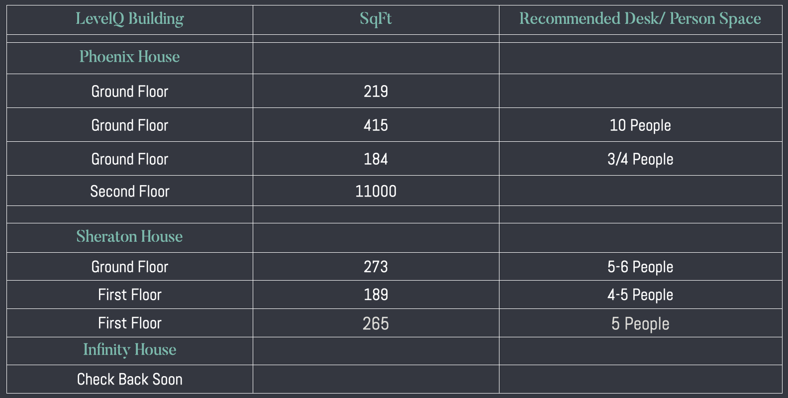Screen dimensions: 788x398
Task: Select the 3/4 People cell
Action: click(640, 159)
